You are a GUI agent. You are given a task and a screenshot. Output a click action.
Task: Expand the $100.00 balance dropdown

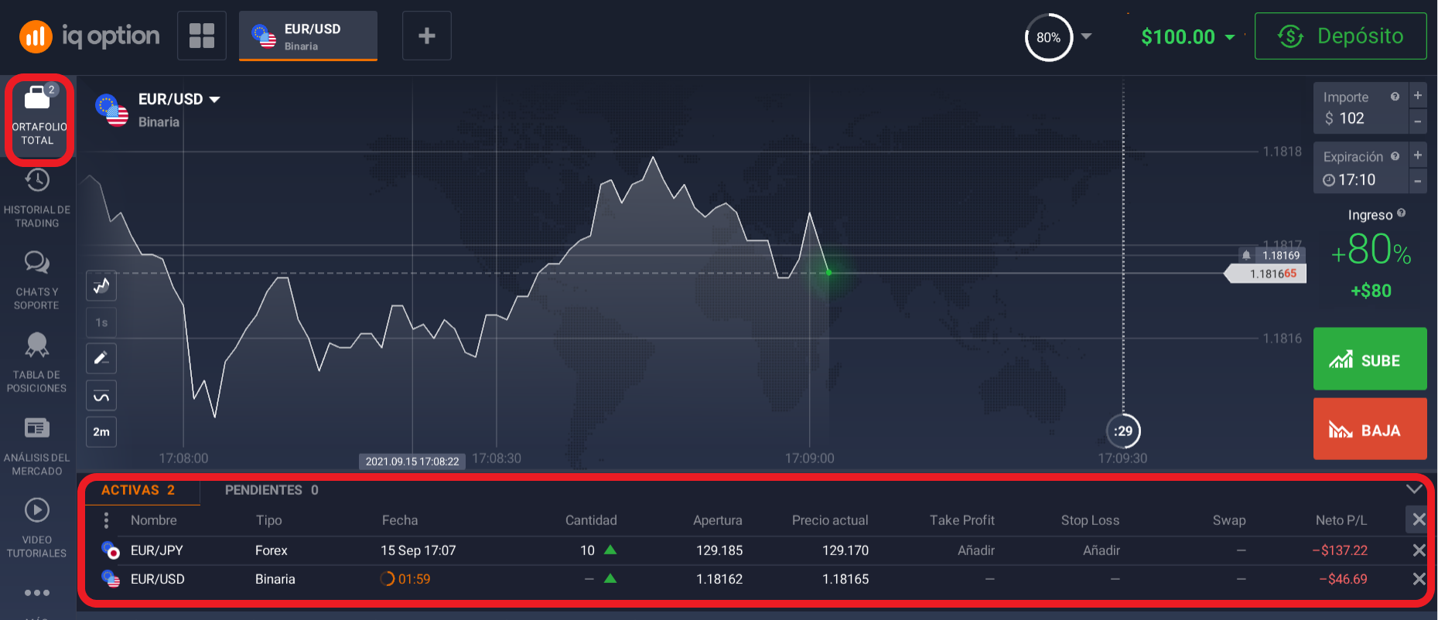point(1230,37)
